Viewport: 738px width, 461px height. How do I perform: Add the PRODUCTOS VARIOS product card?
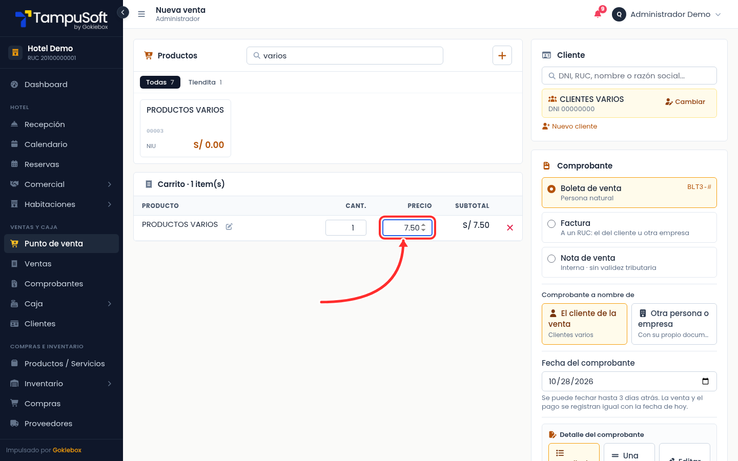coord(186,128)
